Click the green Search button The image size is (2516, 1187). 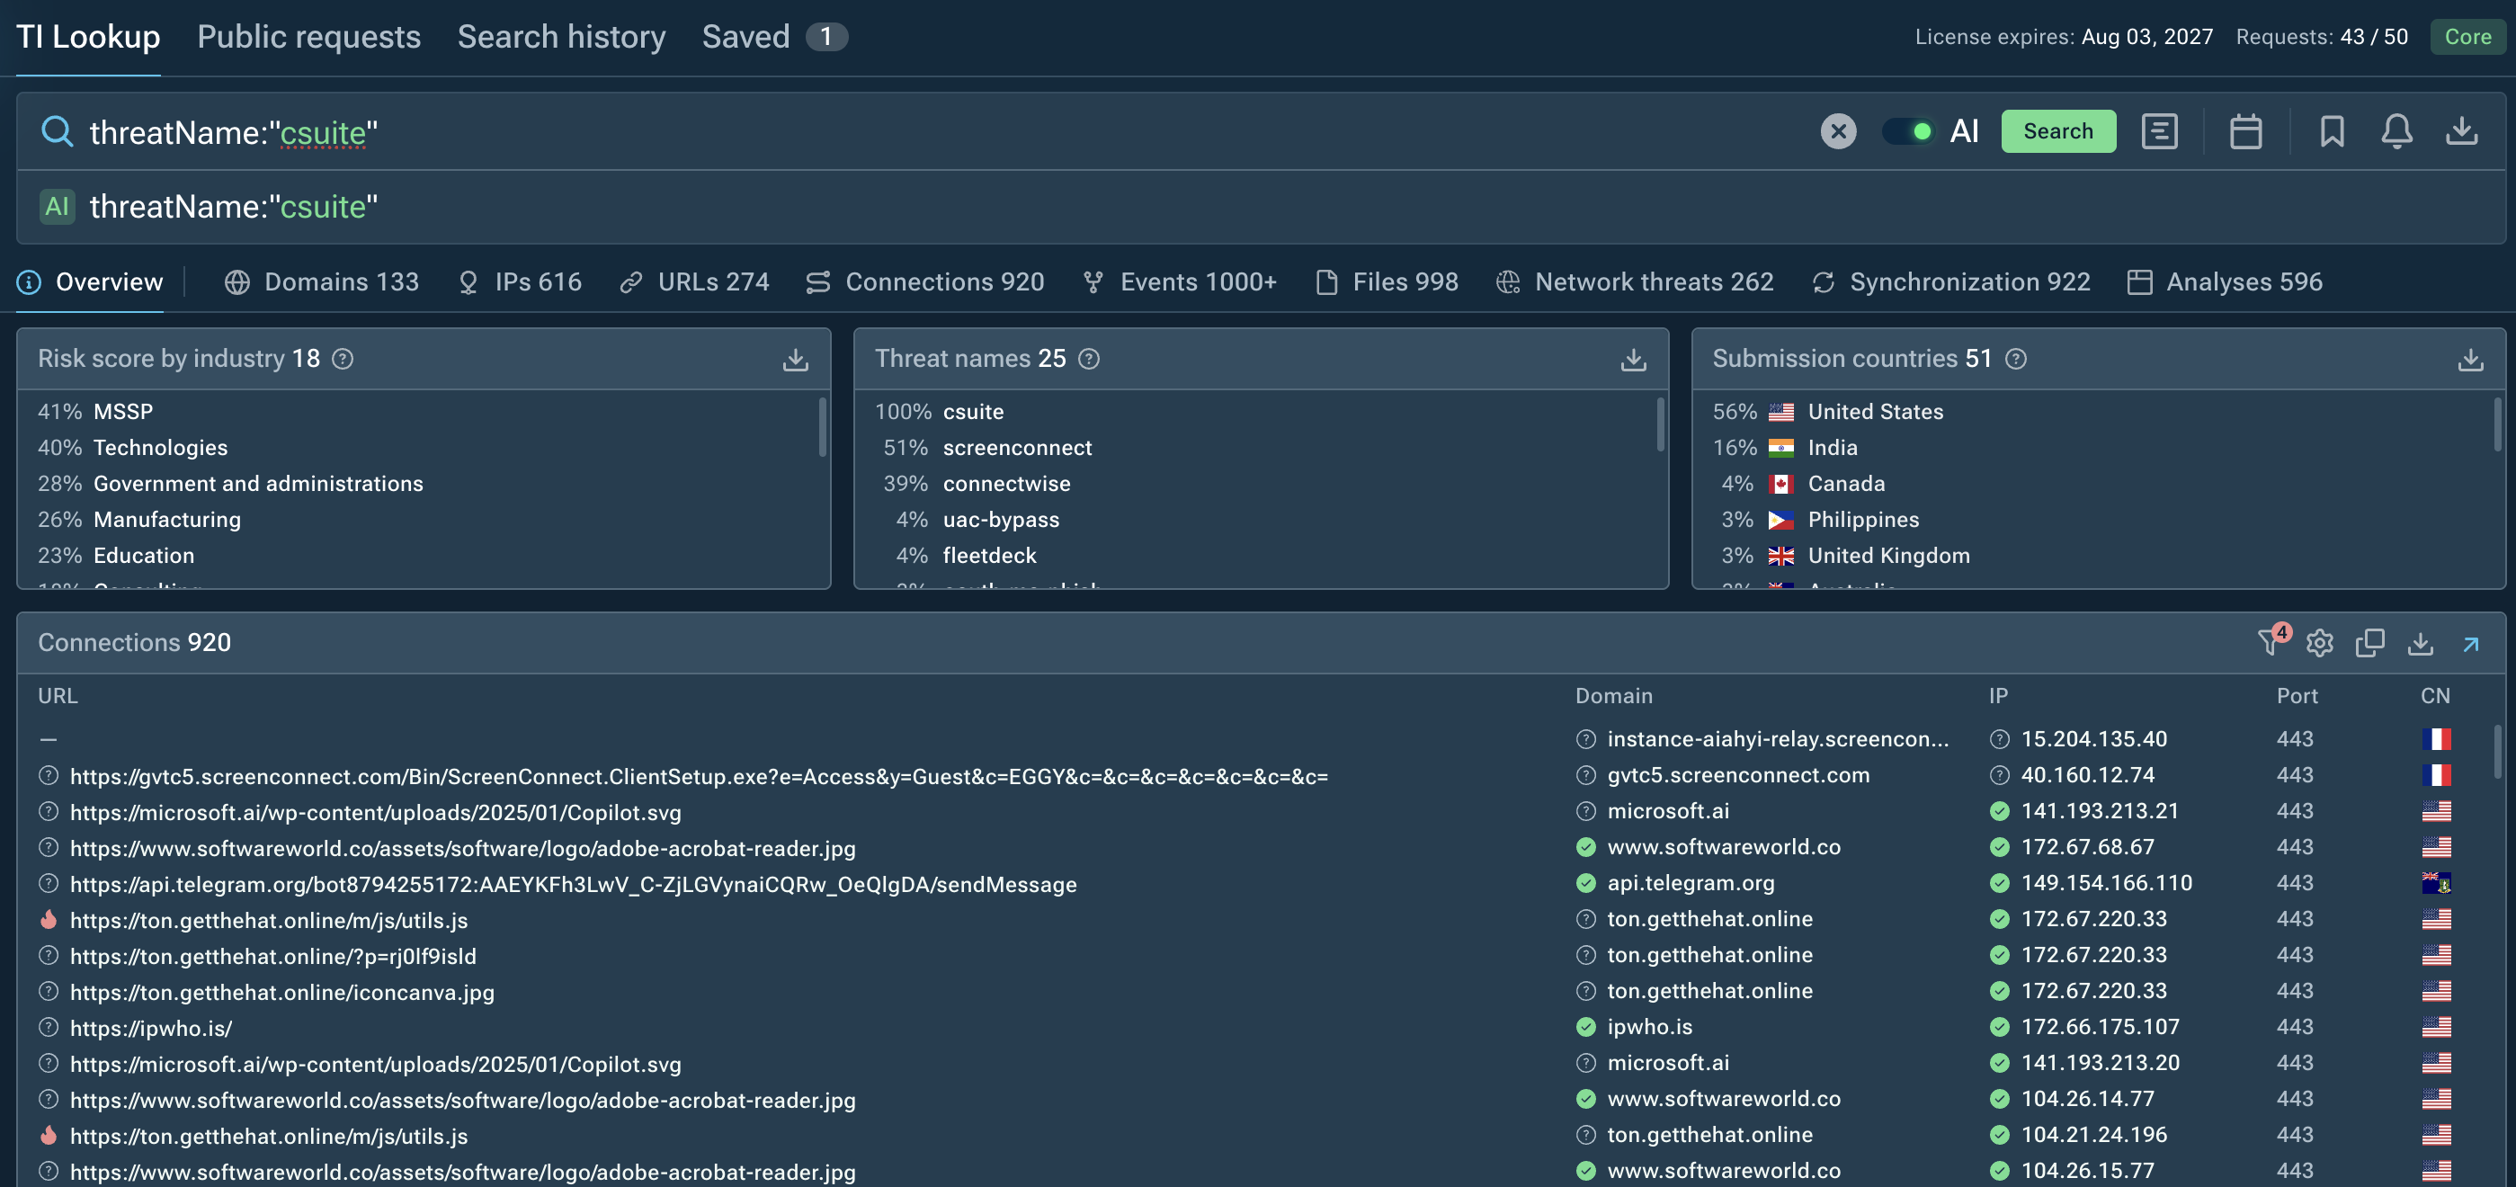pyautogui.click(x=2058, y=131)
